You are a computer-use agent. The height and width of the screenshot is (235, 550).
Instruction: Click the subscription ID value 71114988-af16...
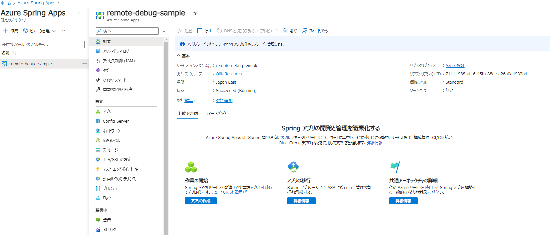(x=486, y=74)
